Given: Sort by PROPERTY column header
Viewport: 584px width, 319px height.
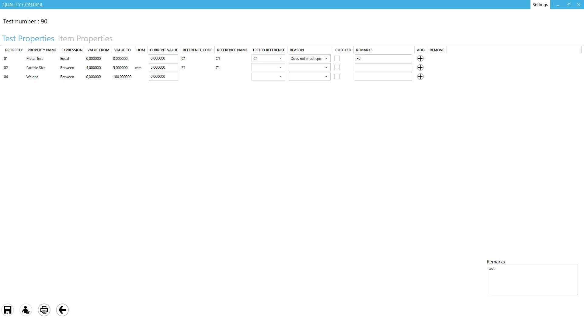Looking at the screenshot, I should click(x=14, y=50).
